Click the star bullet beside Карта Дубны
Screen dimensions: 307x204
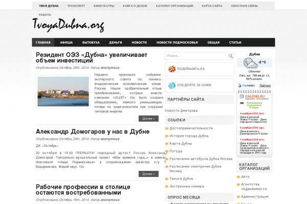167,144
